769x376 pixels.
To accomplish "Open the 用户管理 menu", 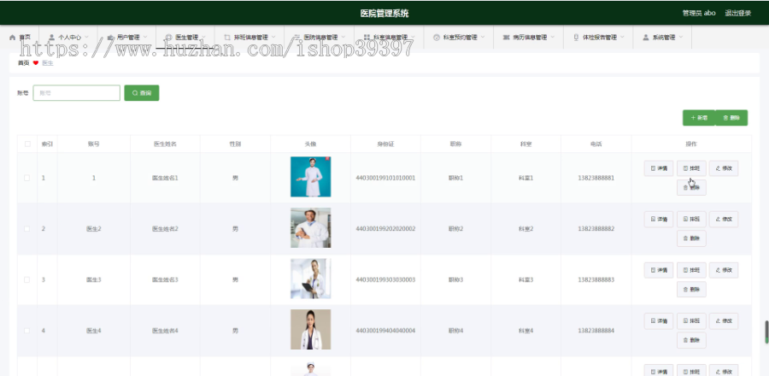I will click(127, 38).
